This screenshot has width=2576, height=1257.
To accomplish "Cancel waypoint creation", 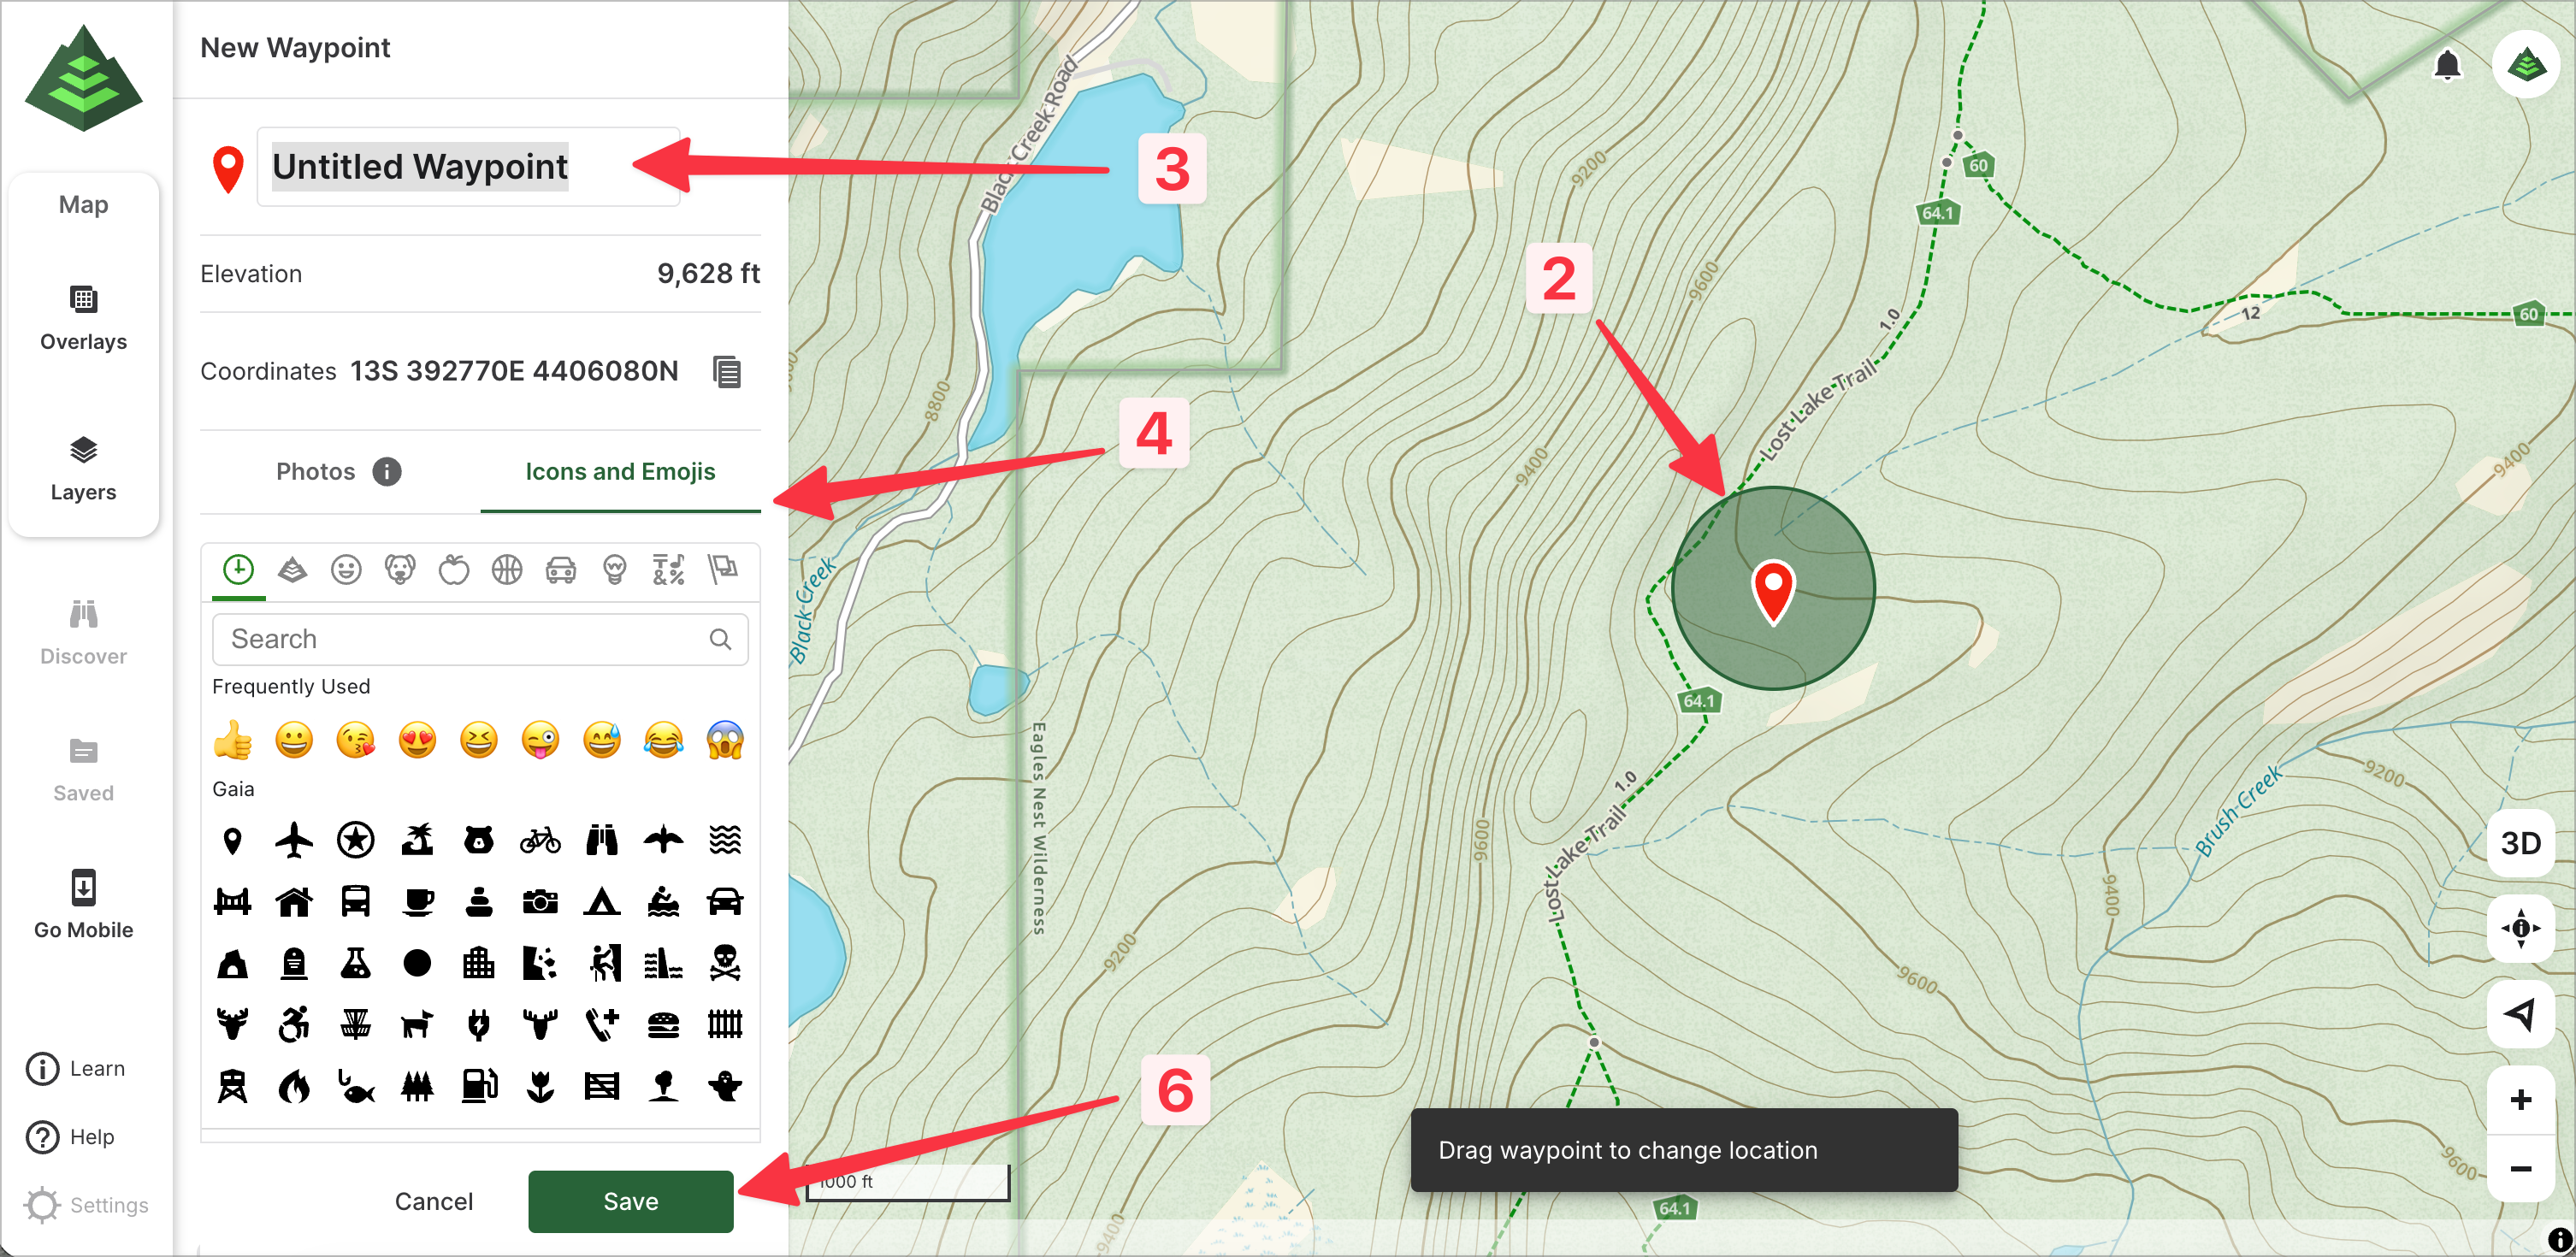I will coord(433,1201).
